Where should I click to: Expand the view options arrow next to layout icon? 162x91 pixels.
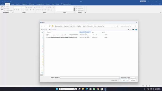130,30
